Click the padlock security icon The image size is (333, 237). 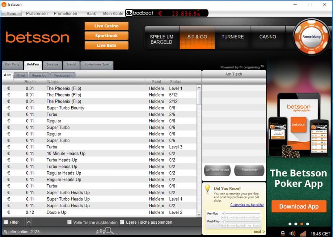point(283,233)
